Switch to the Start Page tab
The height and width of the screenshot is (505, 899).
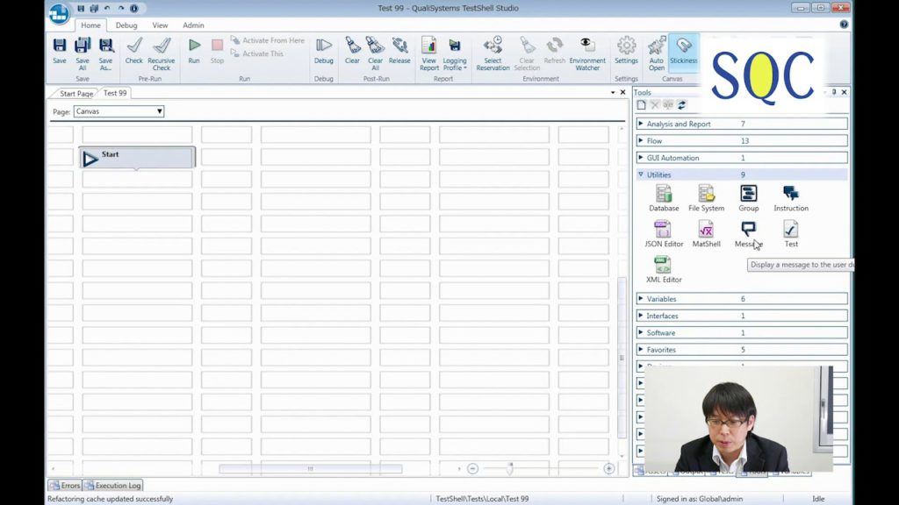click(76, 93)
